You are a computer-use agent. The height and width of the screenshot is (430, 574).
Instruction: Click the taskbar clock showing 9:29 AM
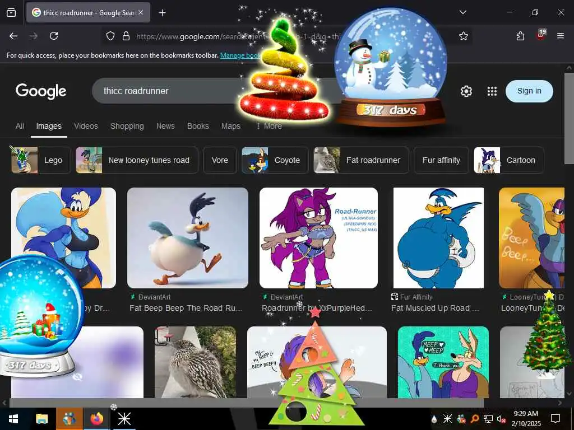[526, 419]
